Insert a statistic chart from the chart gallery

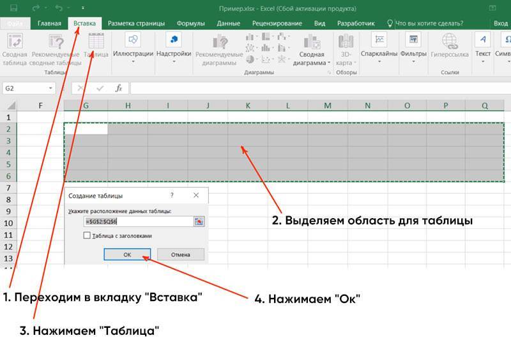[x=266, y=48]
